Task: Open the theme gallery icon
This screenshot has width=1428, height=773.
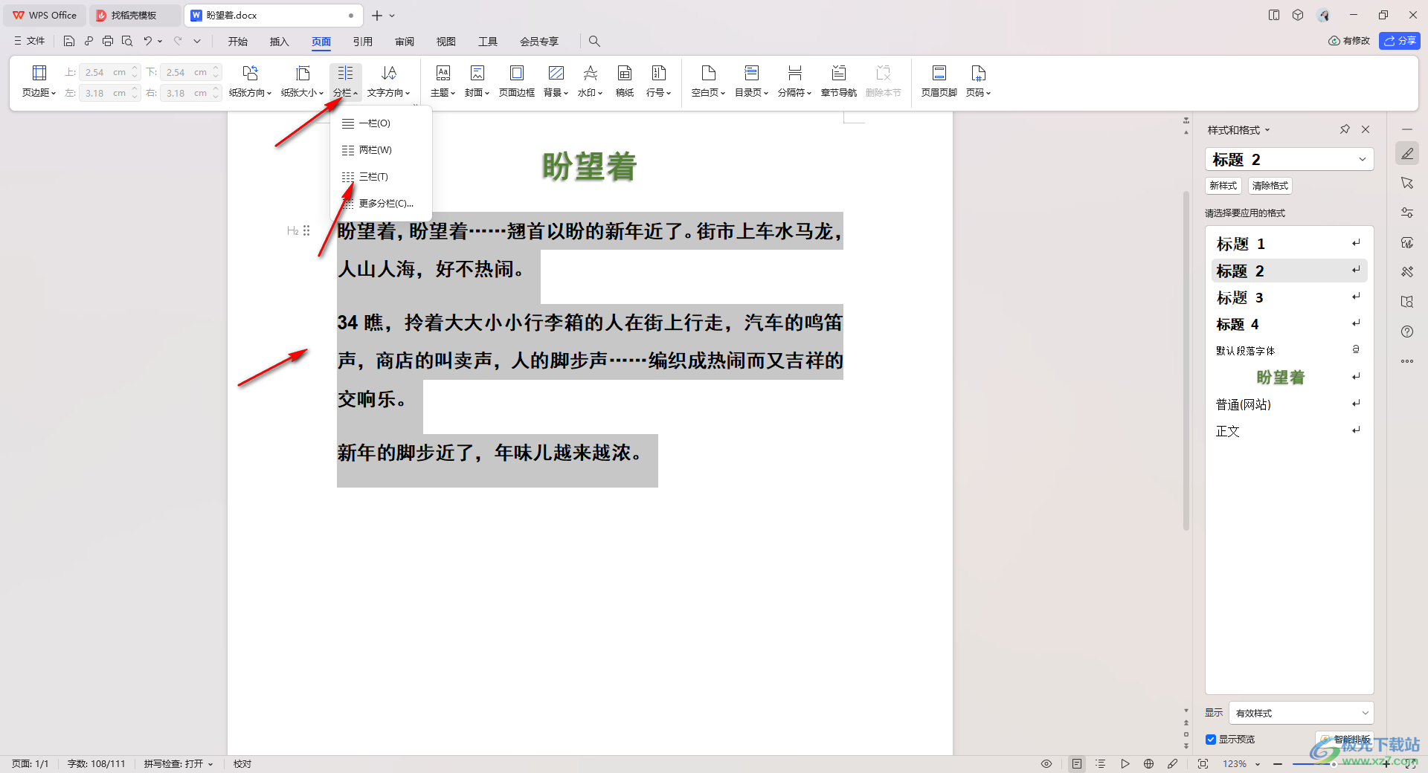Action: (443, 73)
